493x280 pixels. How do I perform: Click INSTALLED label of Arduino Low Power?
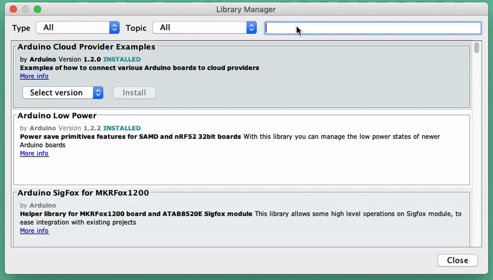[x=122, y=128]
